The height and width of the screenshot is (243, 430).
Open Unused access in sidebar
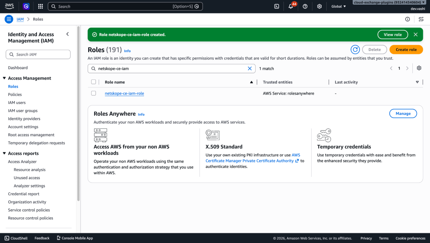tap(27, 178)
